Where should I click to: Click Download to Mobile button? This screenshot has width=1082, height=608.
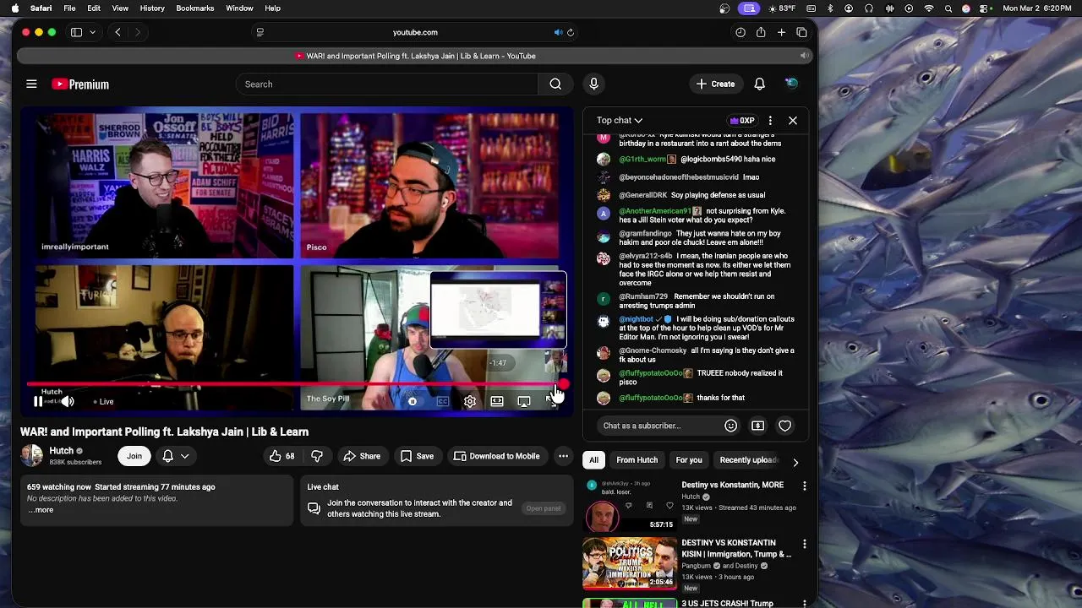tap(496, 456)
